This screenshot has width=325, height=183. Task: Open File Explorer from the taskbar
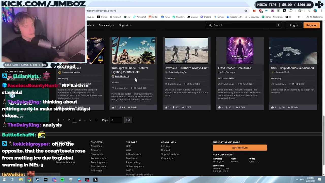21,180
